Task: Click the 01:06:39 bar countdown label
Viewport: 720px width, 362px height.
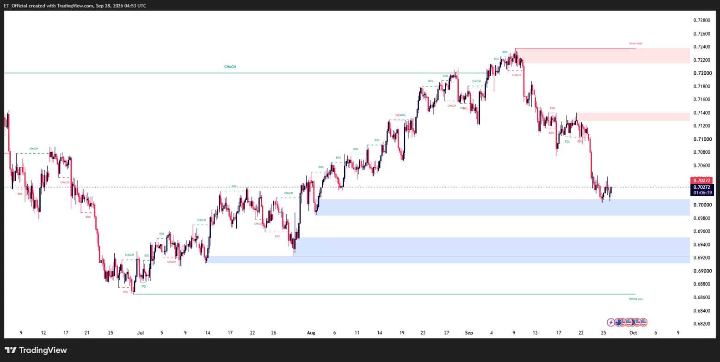Action: click(702, 193)
